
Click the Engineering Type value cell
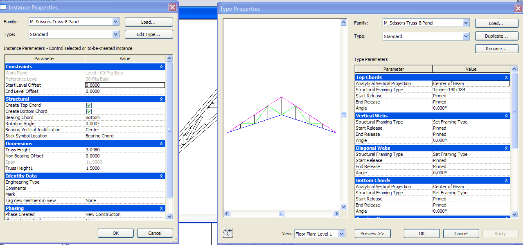coord(125,182)
